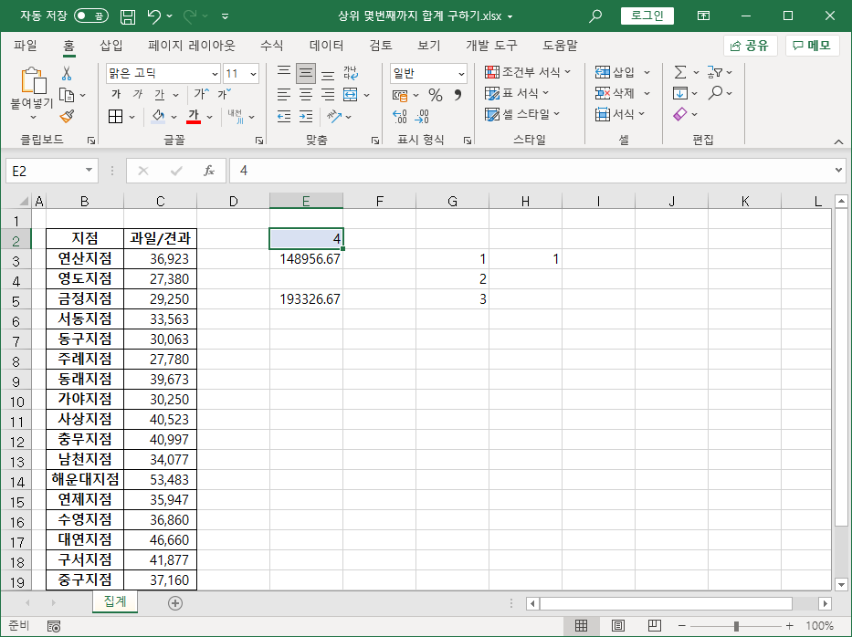Apply the fill color bucket
Viewport: 852px width, 637px height.
(158, 116)
